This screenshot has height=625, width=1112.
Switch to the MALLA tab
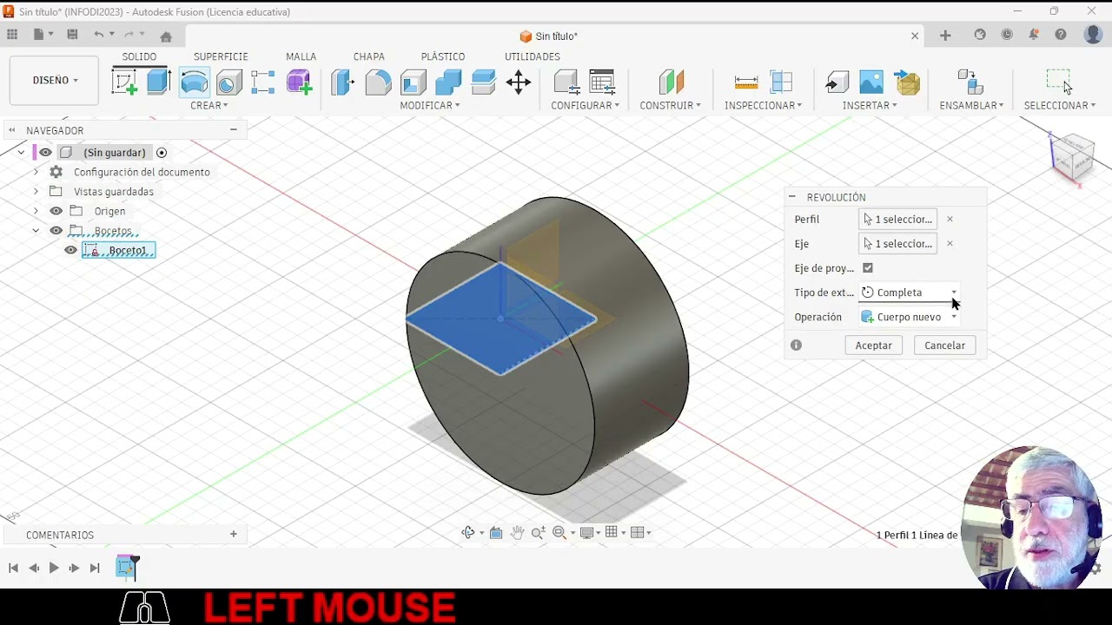coord(301,56)
